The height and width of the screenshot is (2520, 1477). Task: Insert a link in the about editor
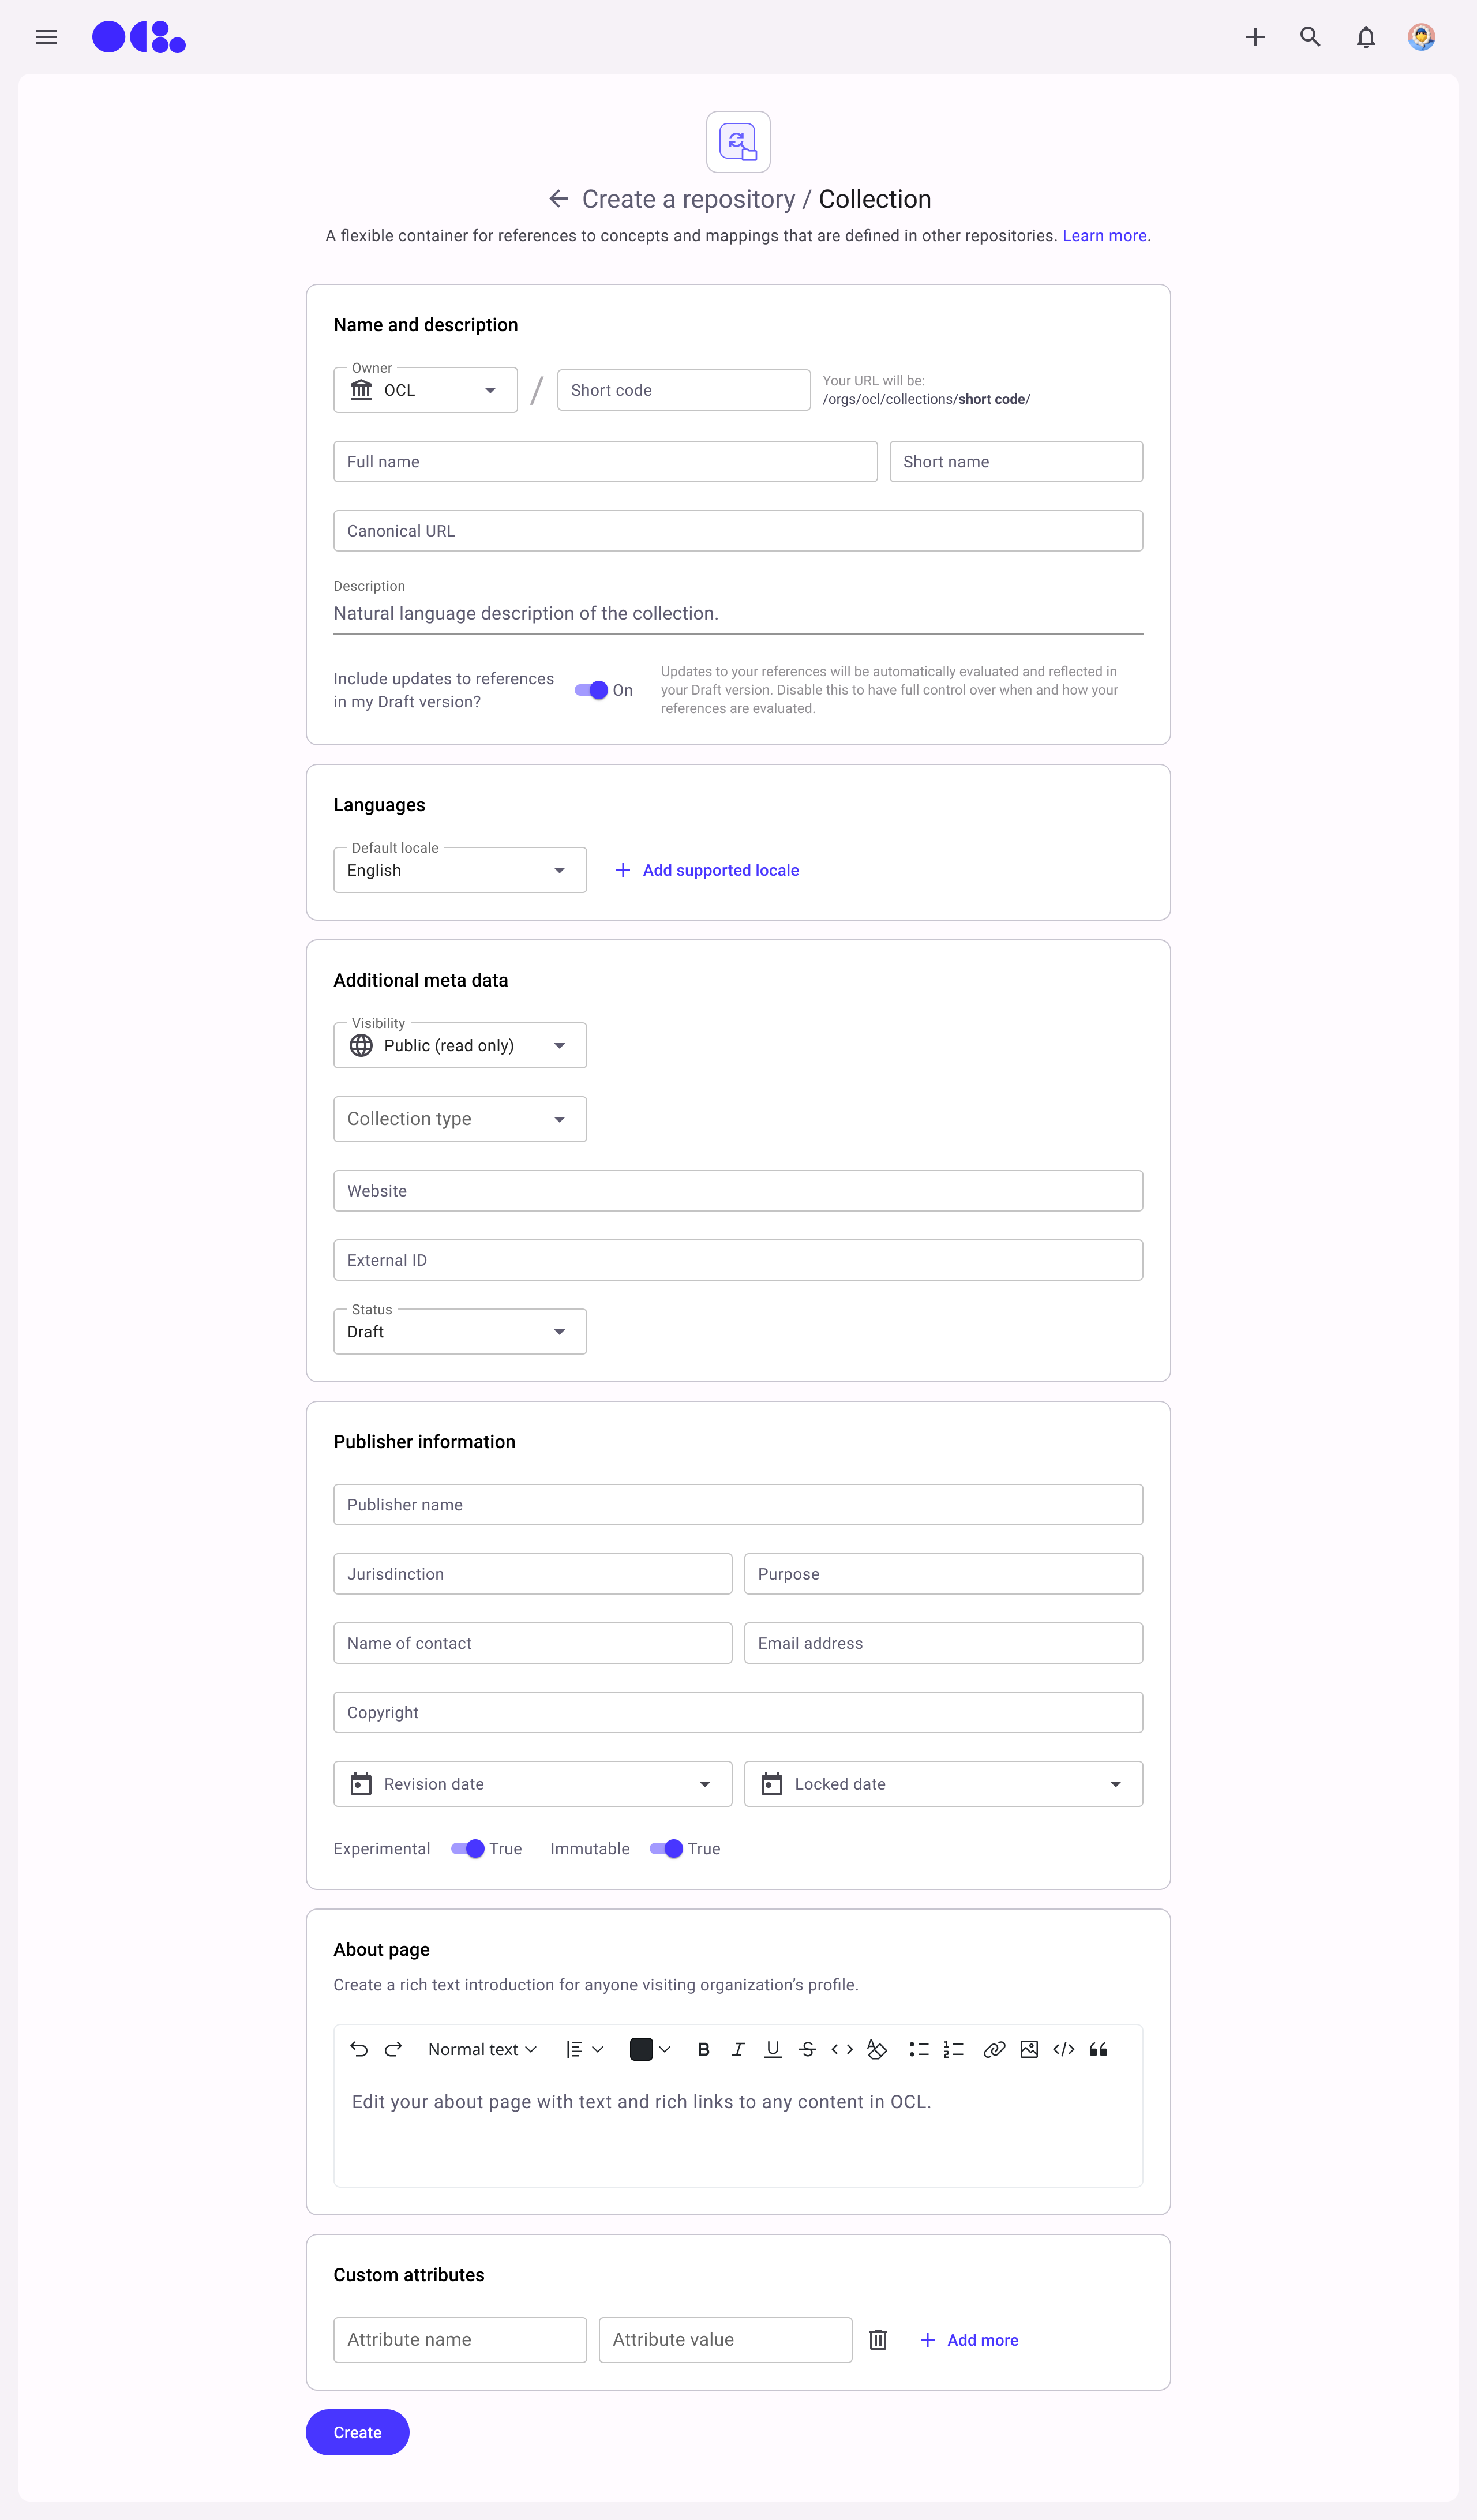[x=993, y=2049]
